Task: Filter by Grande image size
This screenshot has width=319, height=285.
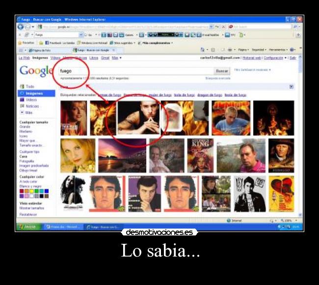Action: pyautogui.click(x=25, y=127)
